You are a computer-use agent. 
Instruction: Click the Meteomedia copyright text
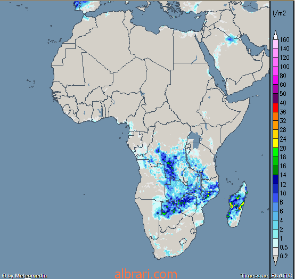point(24,276)
